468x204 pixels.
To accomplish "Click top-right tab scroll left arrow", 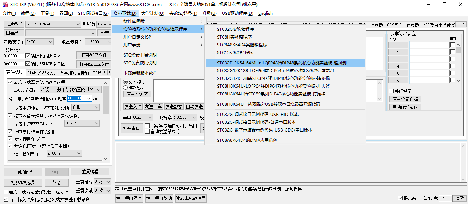I will [x=458, y=24].
